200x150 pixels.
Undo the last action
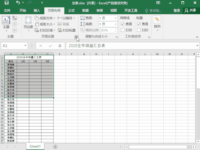click(18, 2)
